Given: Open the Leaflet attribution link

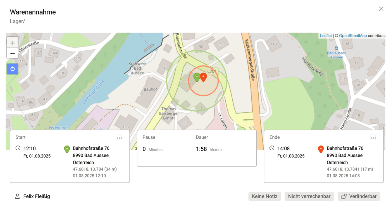Looking at the screenshot, I should (x=326, y=36).
